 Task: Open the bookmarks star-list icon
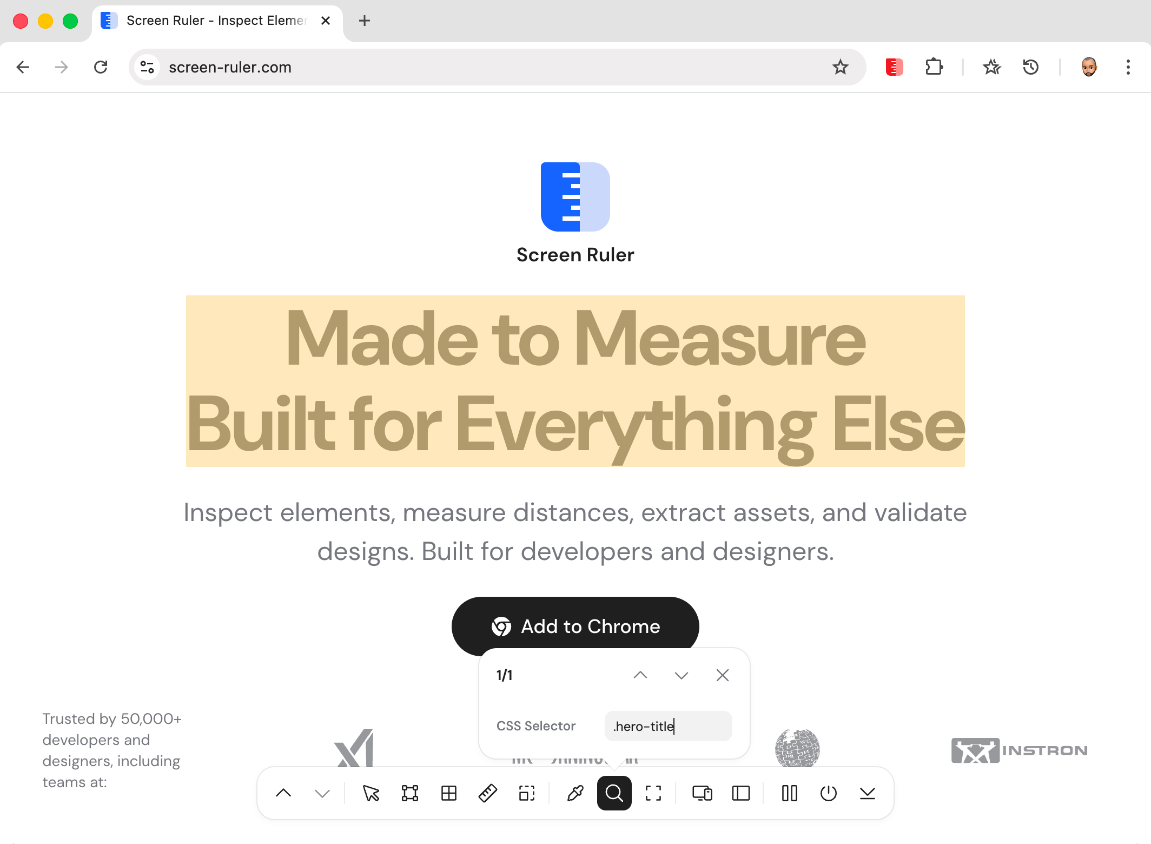pyautogui.click(x=991, y=67)
